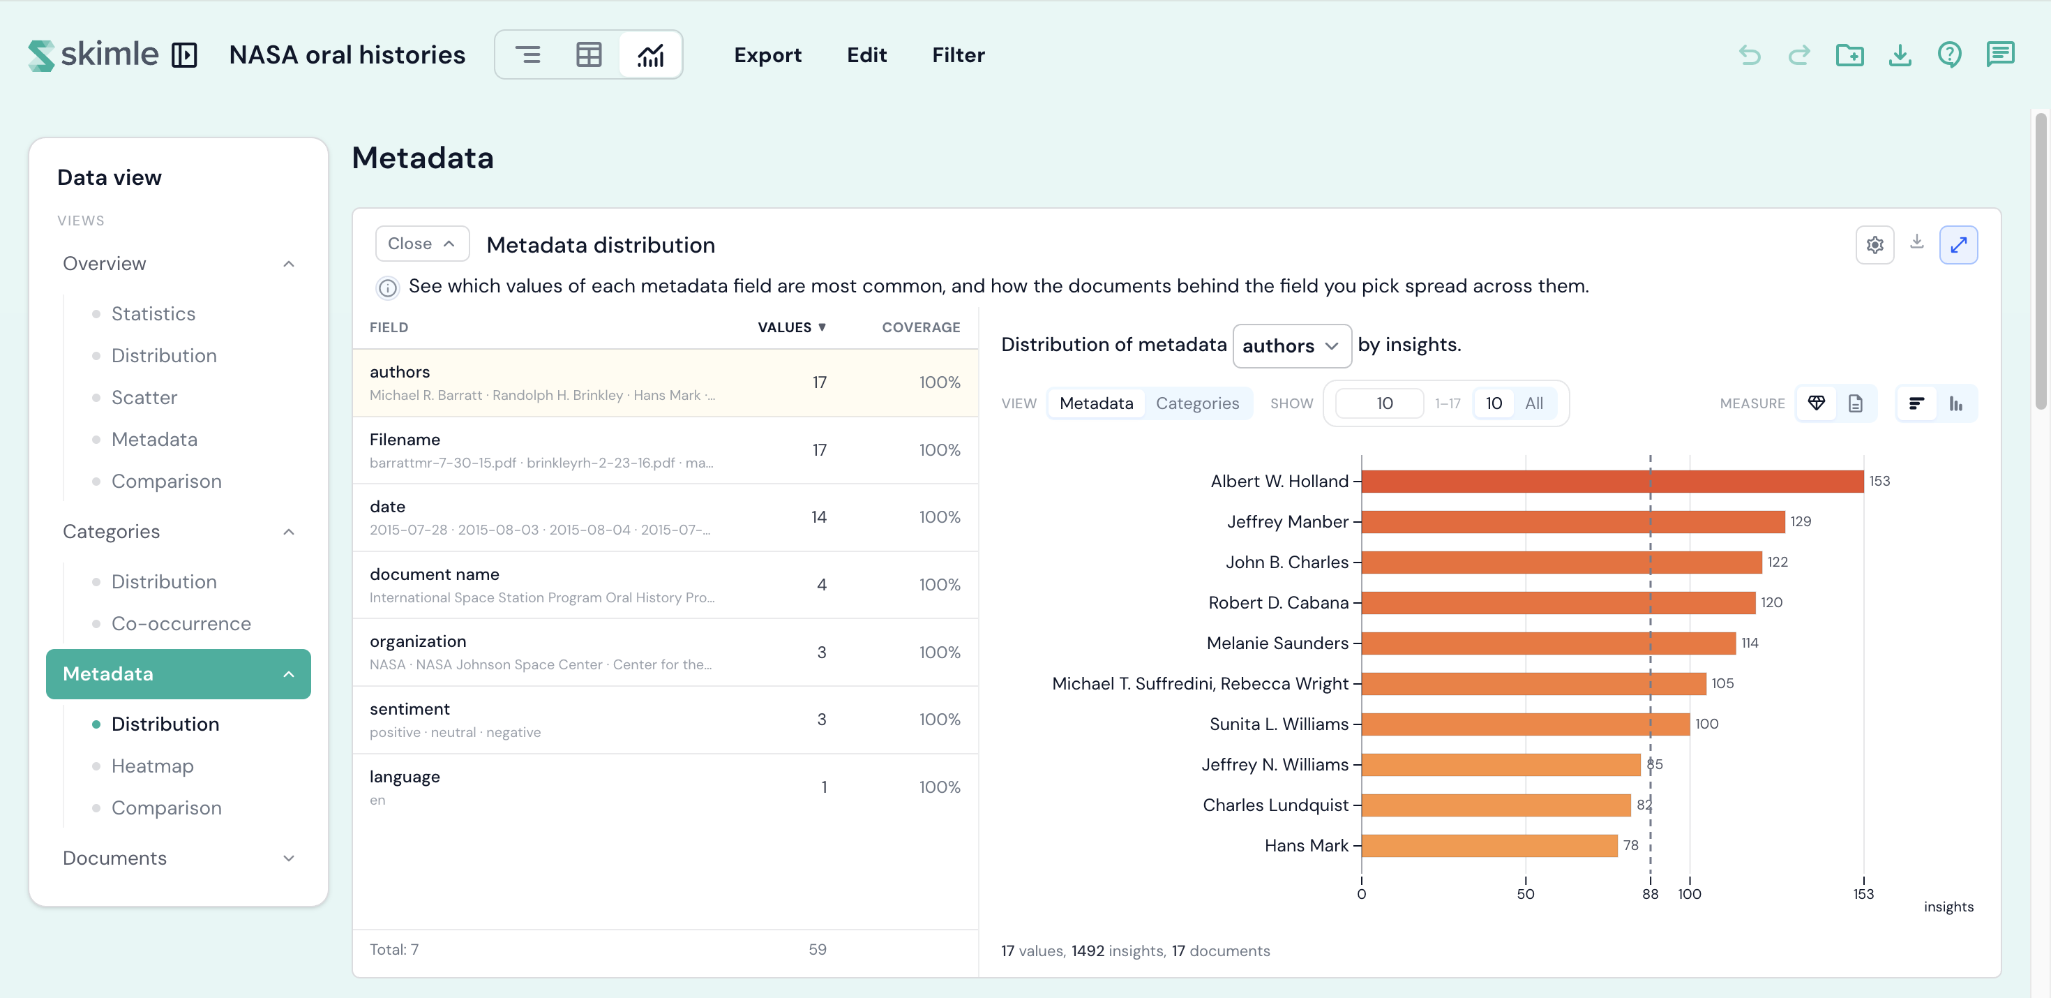Switch to the outline list view icon
Viewport: 2051px width, 998px height.
pyautogui.click(x=527, y=55)
